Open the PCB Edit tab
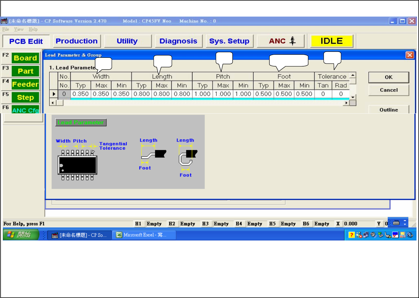This screenshot has height=298, width=419. (x=26, y=41)
